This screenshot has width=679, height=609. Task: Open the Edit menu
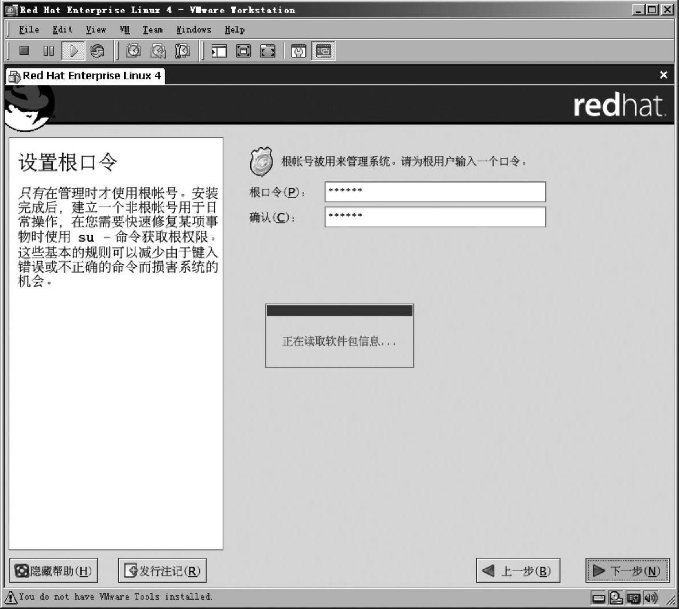63,29
